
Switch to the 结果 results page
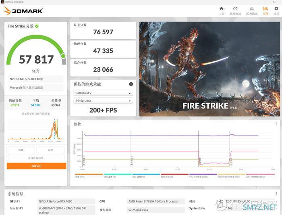[265, 10]
